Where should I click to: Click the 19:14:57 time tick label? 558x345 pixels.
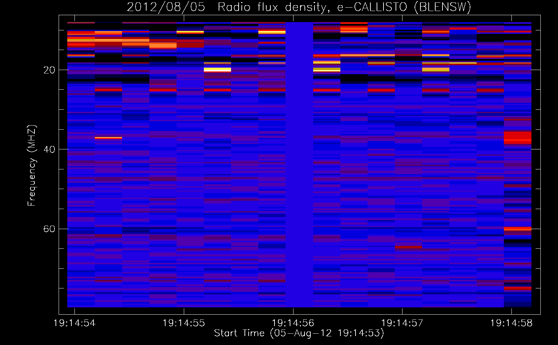(x=402, y=323)
